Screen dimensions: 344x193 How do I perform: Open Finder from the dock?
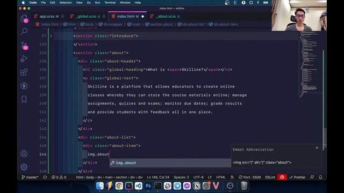(100, 186)
